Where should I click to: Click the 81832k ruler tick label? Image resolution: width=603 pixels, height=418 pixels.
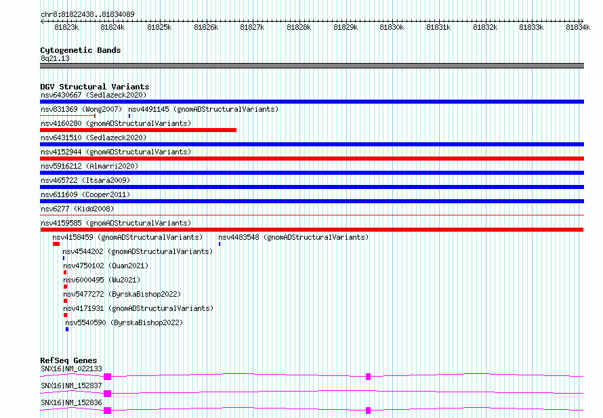[485, 27]
